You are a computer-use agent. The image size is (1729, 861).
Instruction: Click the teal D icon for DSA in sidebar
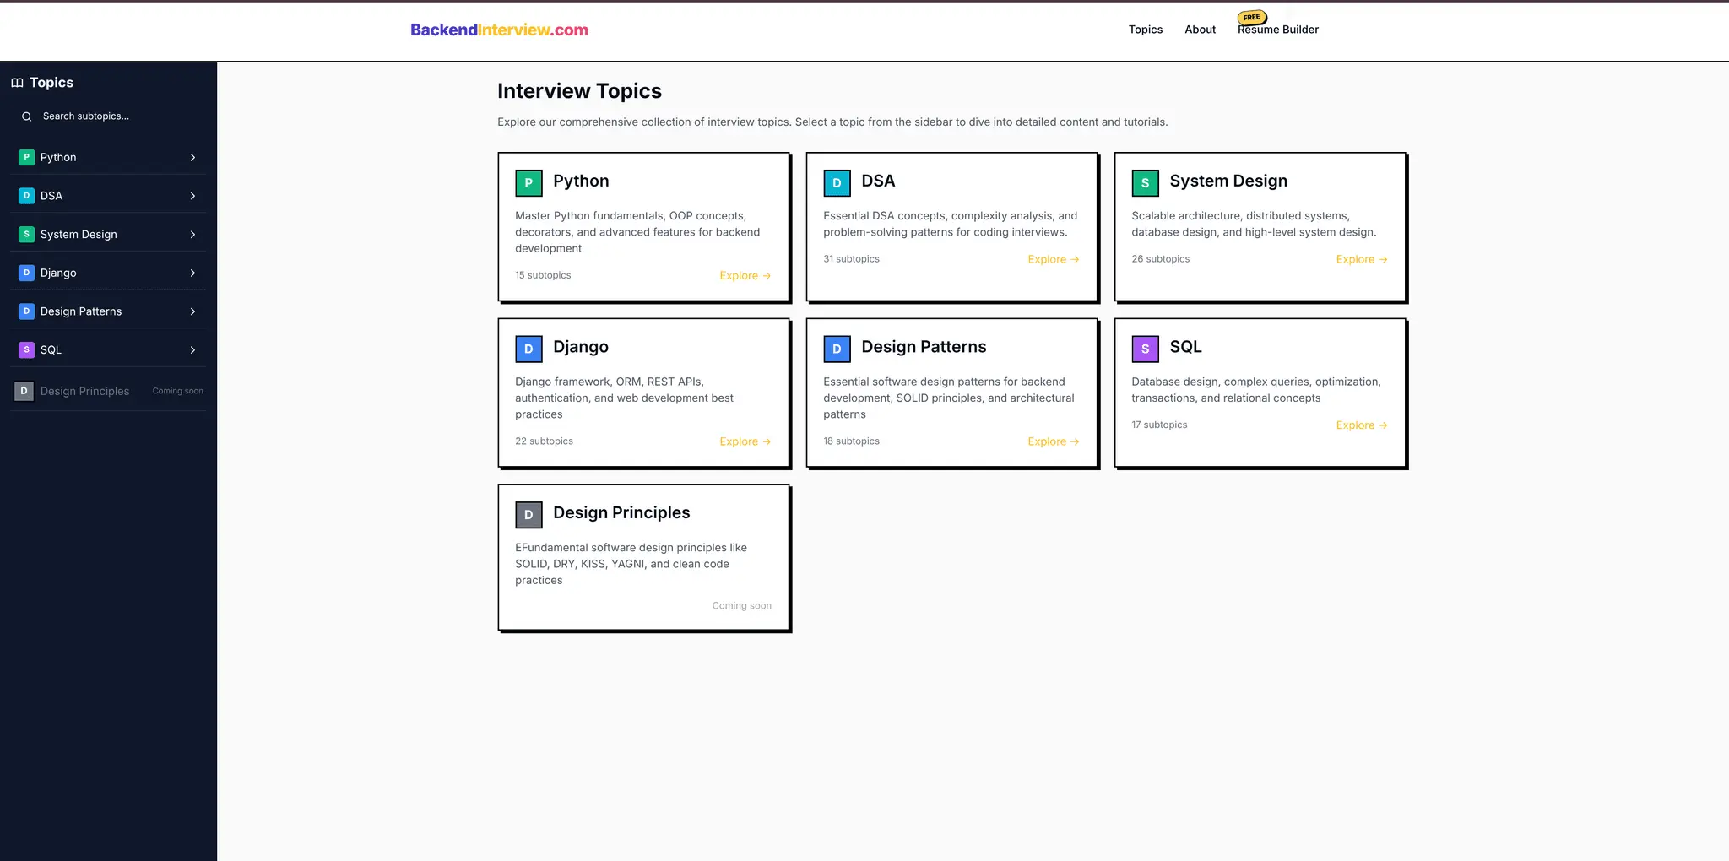pyautogui.click(x=26, y=196)
